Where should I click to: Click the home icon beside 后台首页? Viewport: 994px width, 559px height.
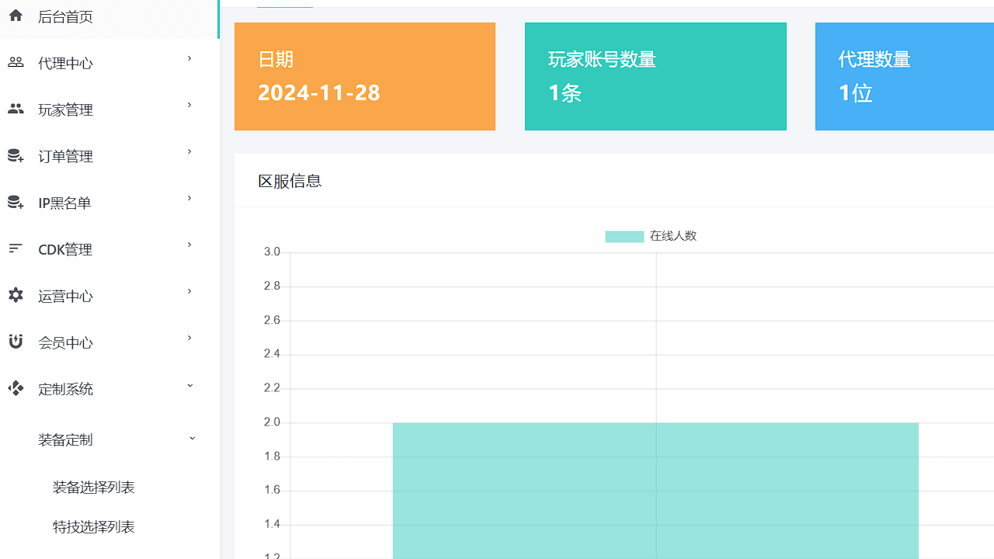(x=16, y=16)
